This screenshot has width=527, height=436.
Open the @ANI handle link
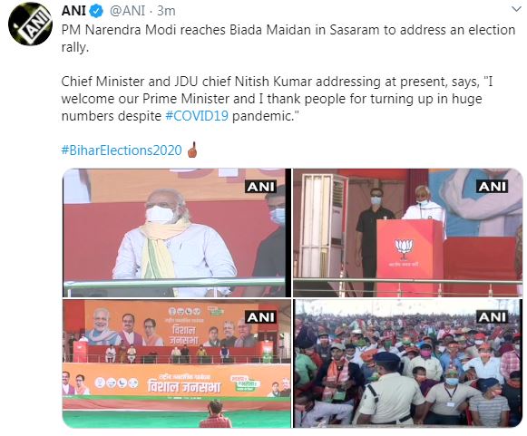[127, 11]
